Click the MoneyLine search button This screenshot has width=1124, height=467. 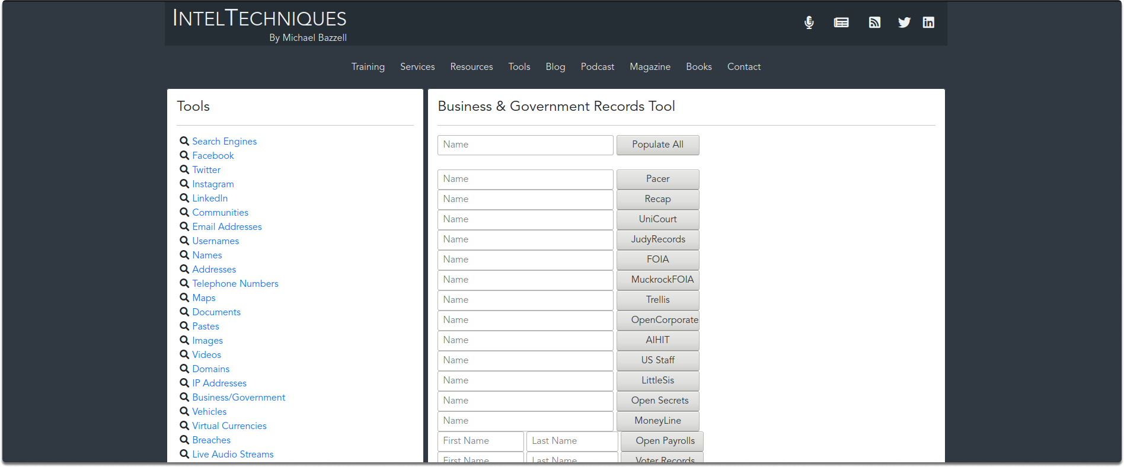658,421
